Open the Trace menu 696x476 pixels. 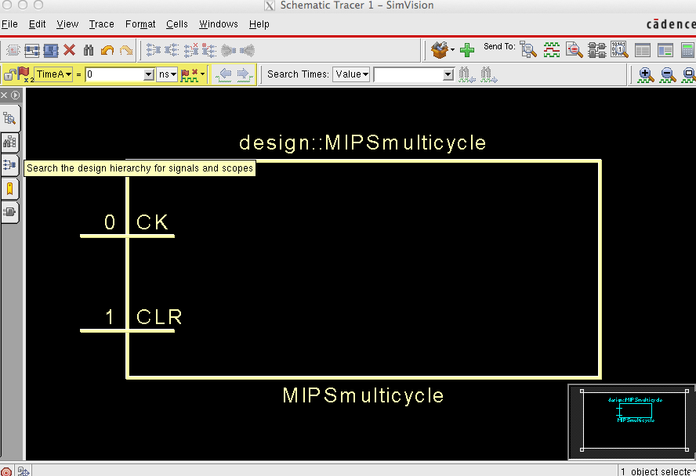coord(101,24)
